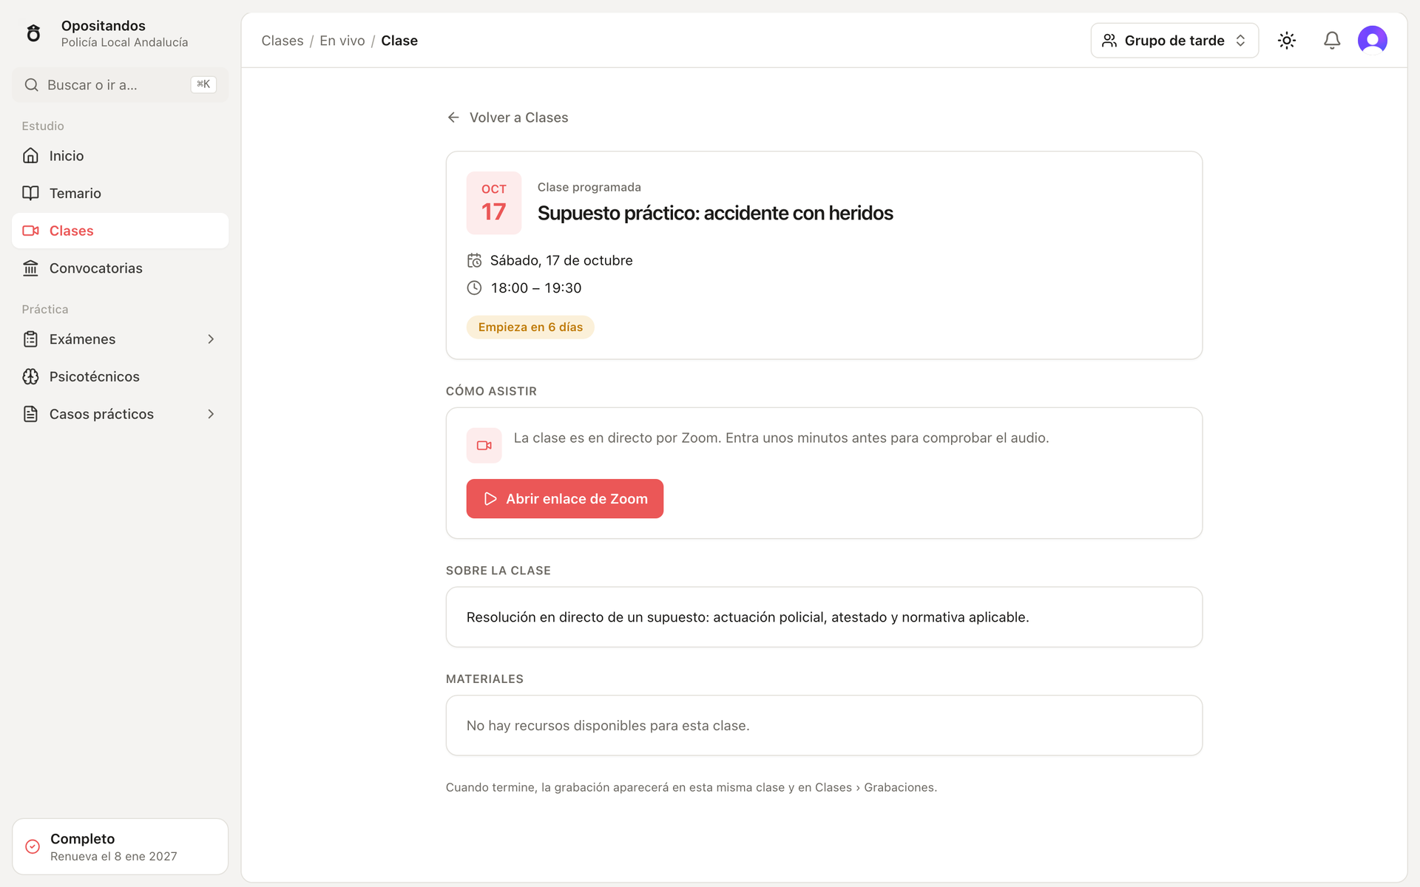Viewport: 1420px width, 887px height.
Task: Click the Psicotécnicos brain icon
Action: pos(30,377)
